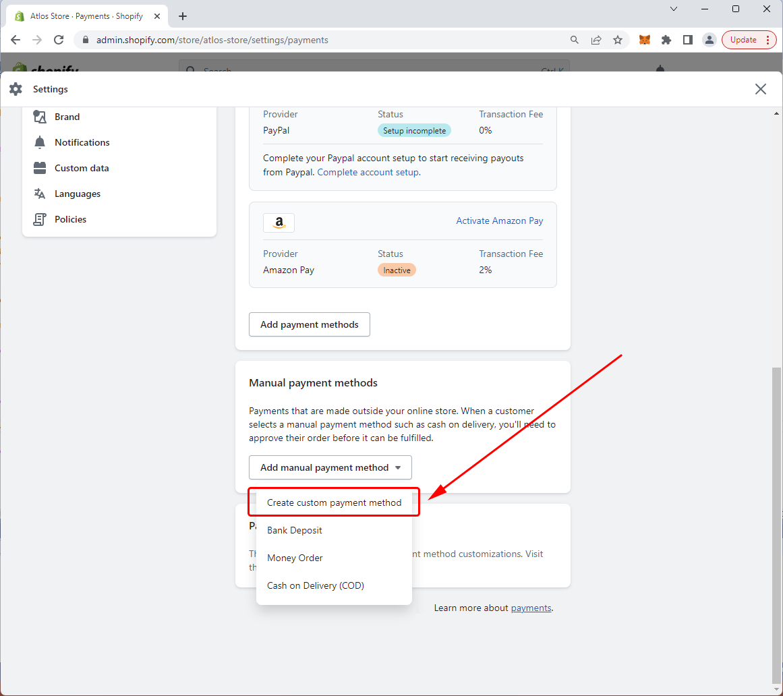
Task: Reload the Shopify payments page
Action: point(59,40)
